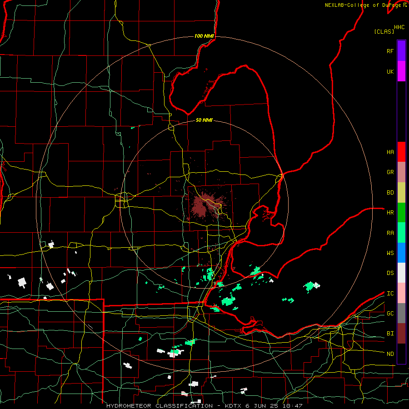Click the GC gray legend swatch
Image resolution: width=409 pixels, height=409 pixels.
(x=401, y=313)
